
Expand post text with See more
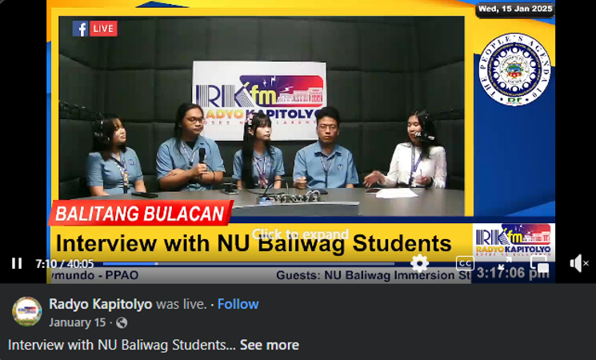click(270, 346)
